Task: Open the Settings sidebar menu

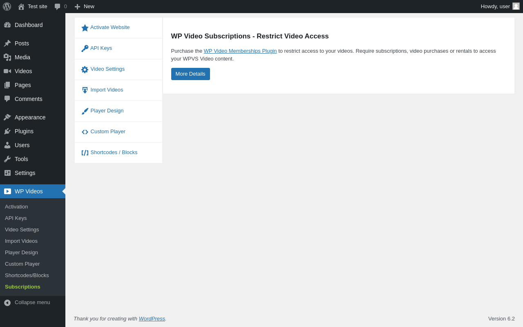Action: click(33, 173)
